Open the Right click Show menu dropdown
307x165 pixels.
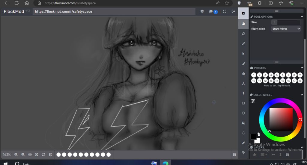[286, 29]
